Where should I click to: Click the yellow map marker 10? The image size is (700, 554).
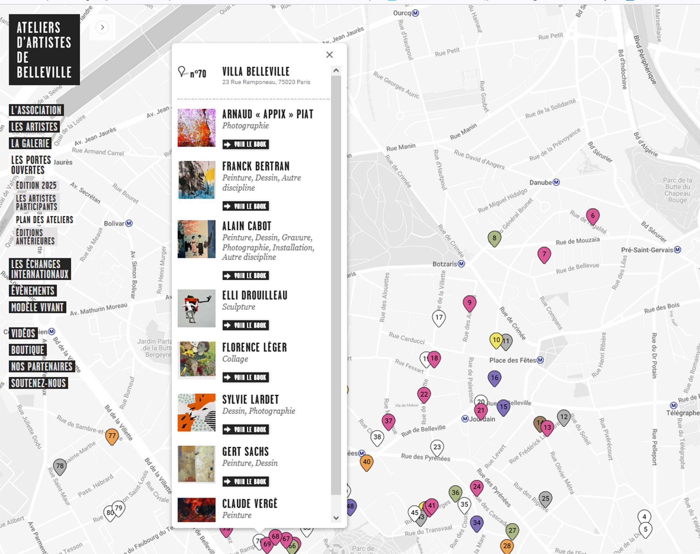click(x=495, y=340)
